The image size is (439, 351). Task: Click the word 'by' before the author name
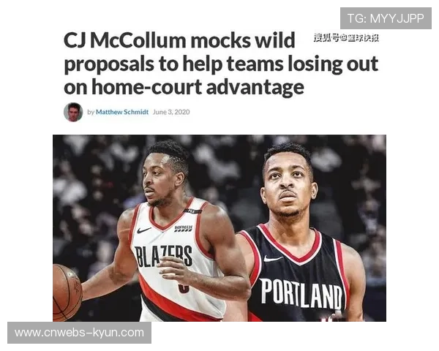coord(91,112)
